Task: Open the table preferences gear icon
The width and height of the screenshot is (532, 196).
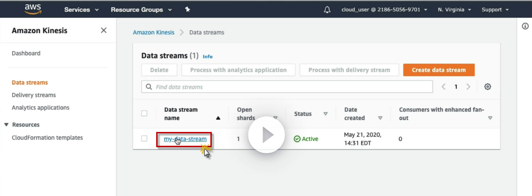Action: [x=488, y=87]
